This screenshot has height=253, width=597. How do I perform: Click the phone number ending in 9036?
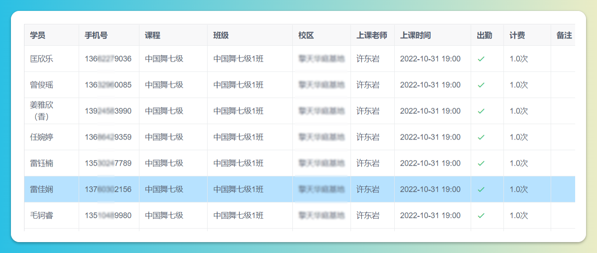click(x=108, y=59)
